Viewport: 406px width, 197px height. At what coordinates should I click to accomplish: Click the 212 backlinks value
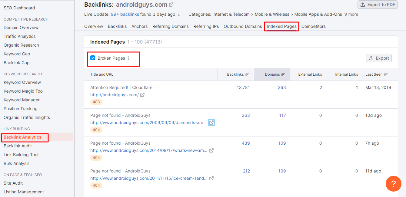point(246,171)
